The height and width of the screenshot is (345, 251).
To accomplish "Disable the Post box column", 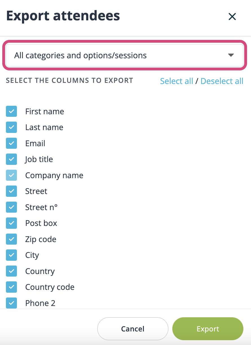I will (x=11, y=223).
